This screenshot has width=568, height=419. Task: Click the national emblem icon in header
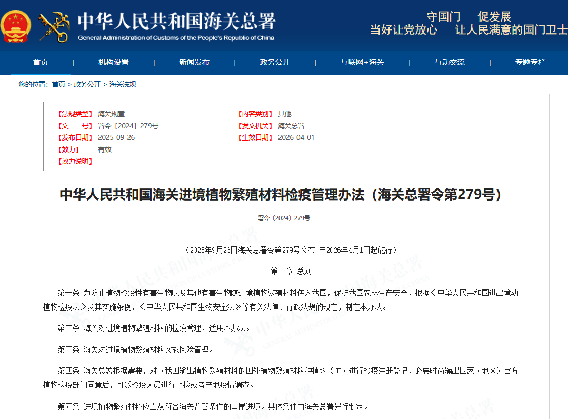coord(16,26)
